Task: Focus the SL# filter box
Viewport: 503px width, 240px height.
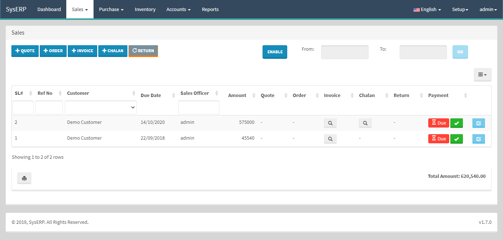Action: click(x=23, y=107)
